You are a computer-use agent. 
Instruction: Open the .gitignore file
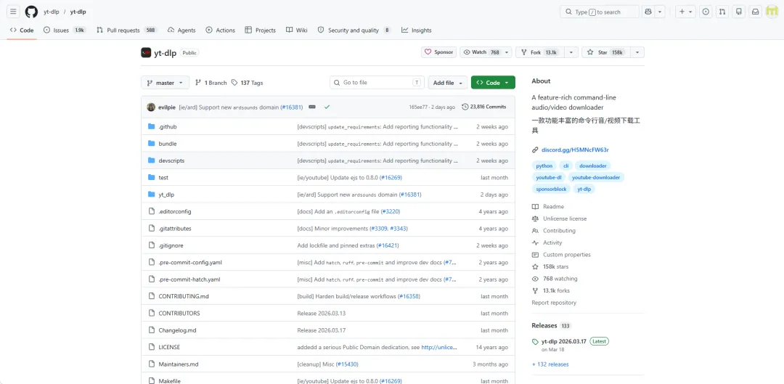coord(170,245)
